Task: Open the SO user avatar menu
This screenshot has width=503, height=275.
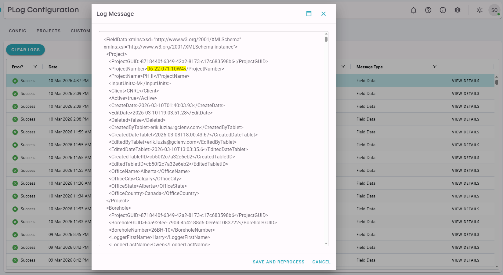Action: pos(494,10)
